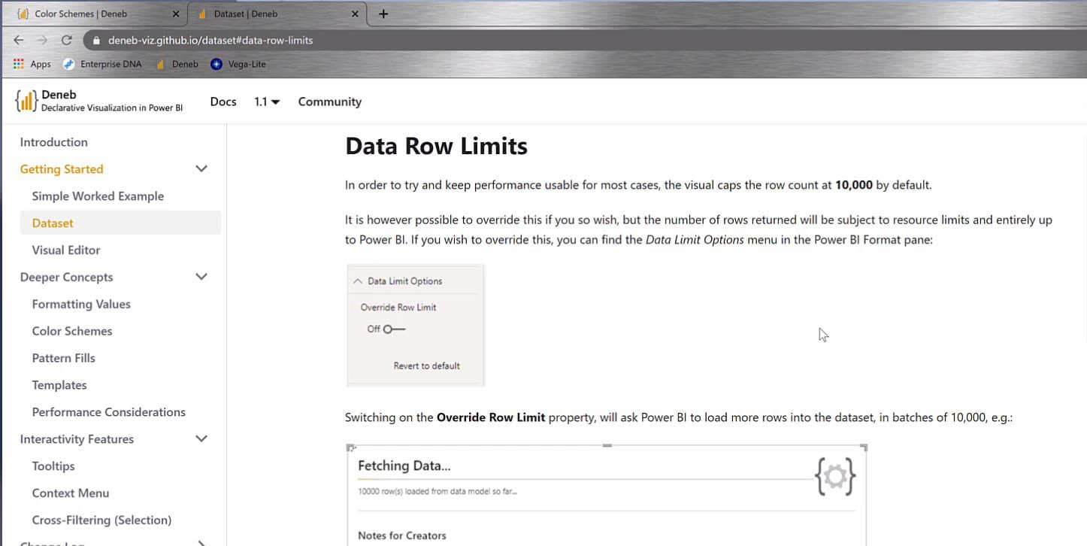The width and height of the screenshot is (1087, 546).
Task: Collapse the Getting Started section chevron
Action: 201,168
